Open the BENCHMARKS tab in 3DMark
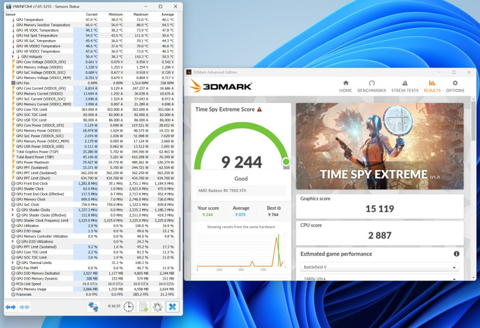The width and height of the screenshot is (480, 328). [371, 86]
